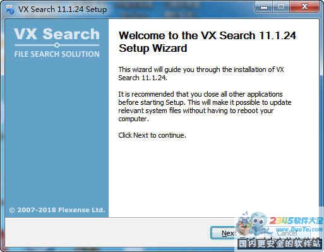324x252 pixels.
Task: Click the 'FILE SEARCH SOLUTION' tagline
Action: [x=57, y=54]
